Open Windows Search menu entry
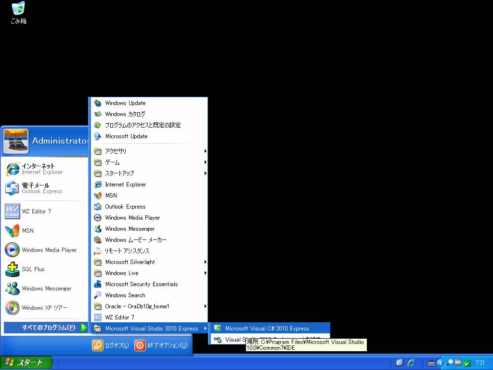This screenshot has width=493, height=370. [x=125, y=295]
